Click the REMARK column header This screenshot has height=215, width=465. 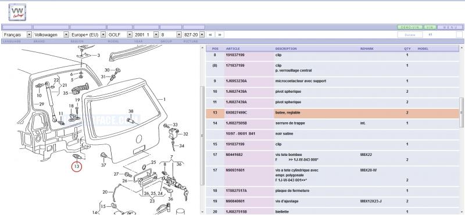click(367, 49)
